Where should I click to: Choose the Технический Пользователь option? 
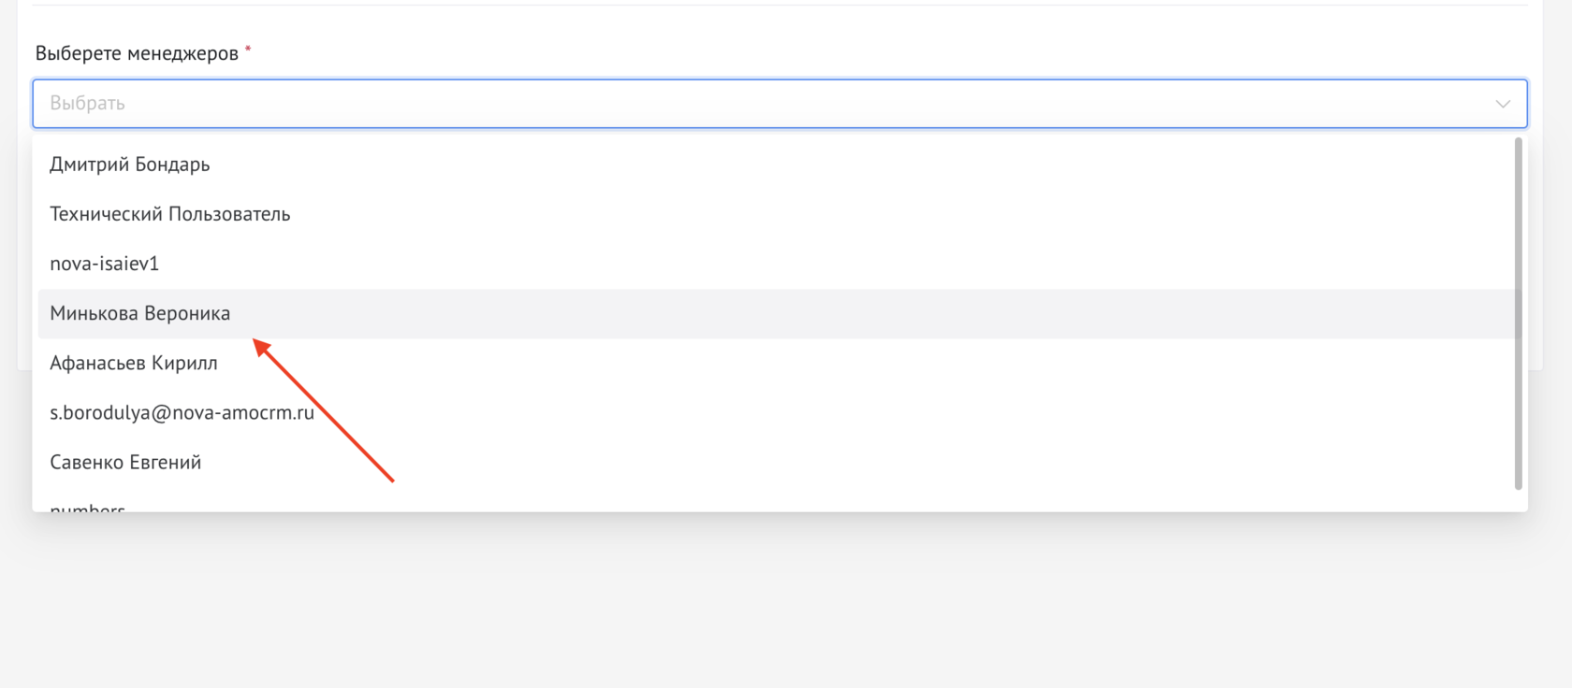(170, 214)
